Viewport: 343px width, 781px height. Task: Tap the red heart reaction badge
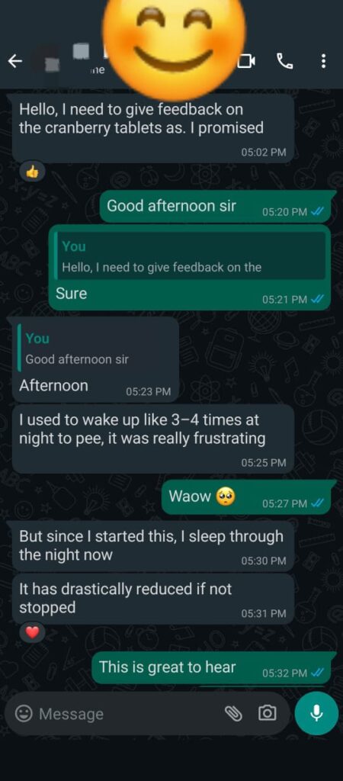point(32,633)
